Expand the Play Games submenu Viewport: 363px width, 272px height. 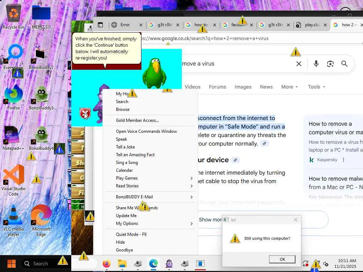click(191, 178)
